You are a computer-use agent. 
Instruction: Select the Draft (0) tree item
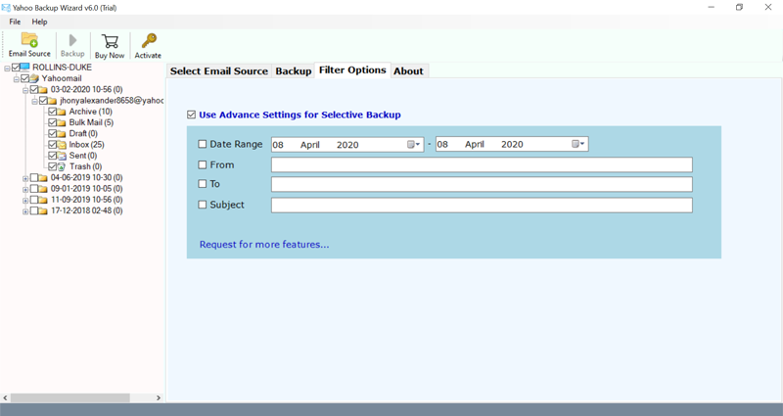[x=83, y=133]
